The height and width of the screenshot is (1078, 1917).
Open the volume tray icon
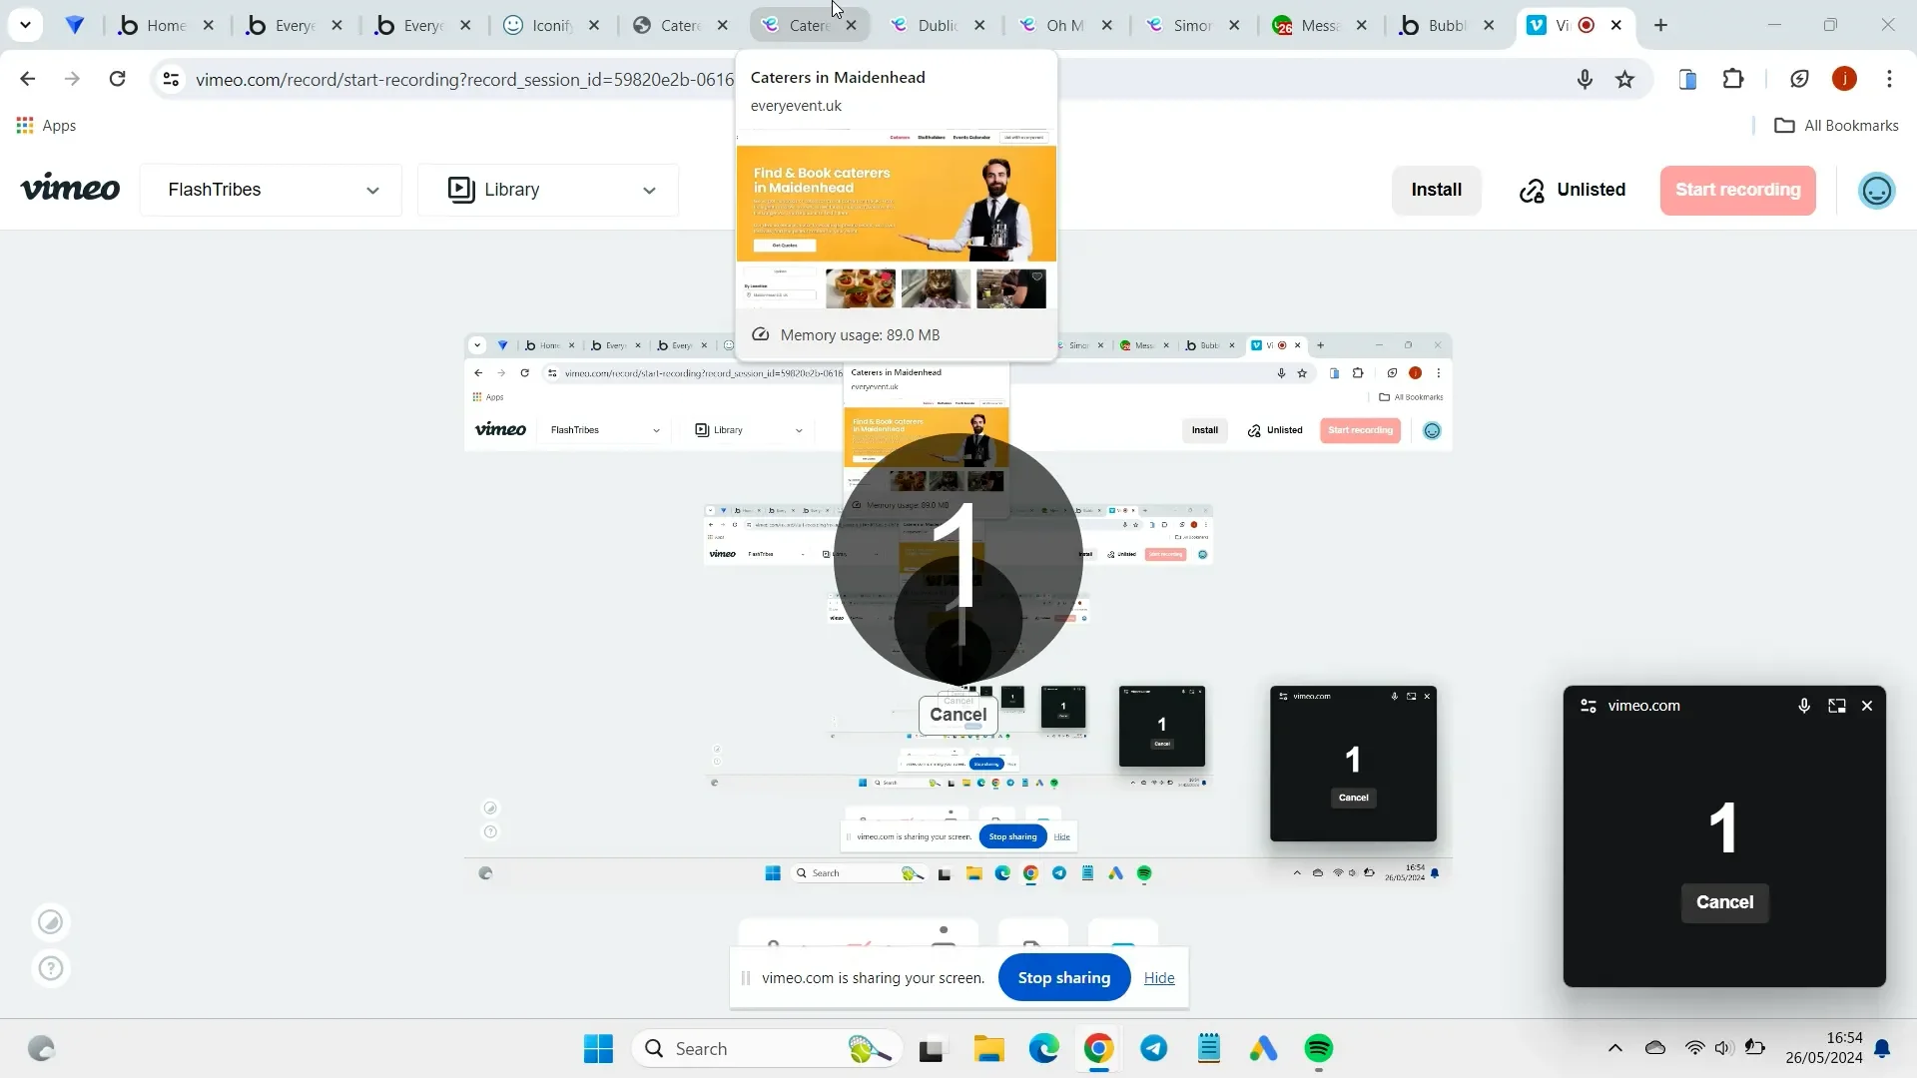tap(1723, 1049)
